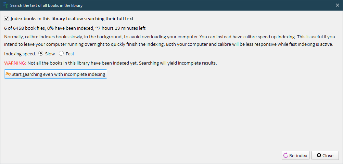Screen dimensions: 343x164
Task: Close the dialog with title bar X
Action: pos(337,5)
